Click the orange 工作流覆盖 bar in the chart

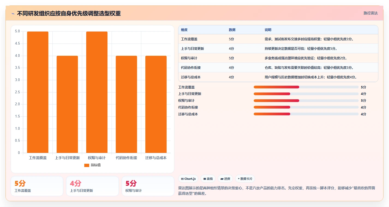coord(38,92)
